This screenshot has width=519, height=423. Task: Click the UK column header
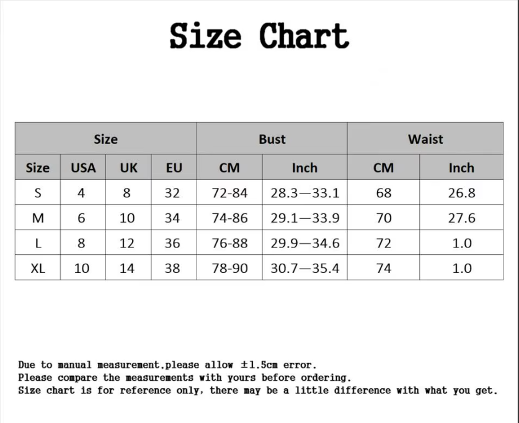pyautogui.click(x=128, y=167)
